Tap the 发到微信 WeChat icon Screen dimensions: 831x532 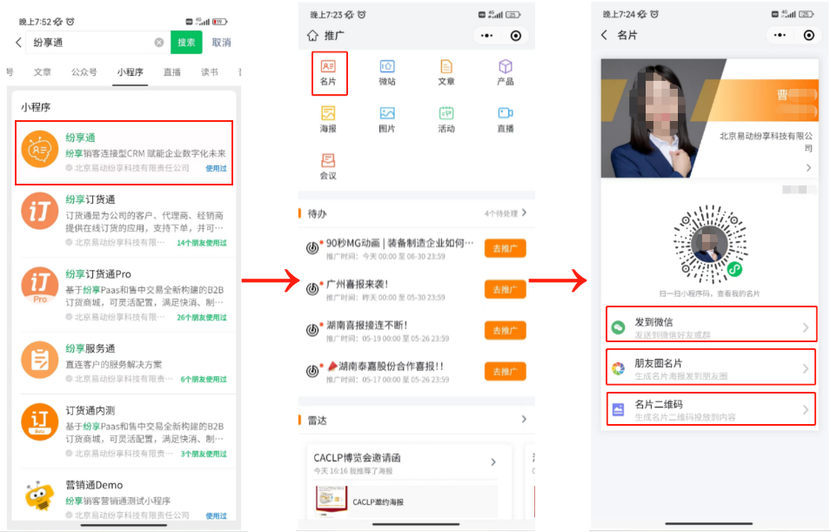(618, 327)
